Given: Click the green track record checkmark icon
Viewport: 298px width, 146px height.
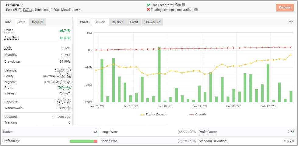Looking at the screenshot, I should click(148, 5).
